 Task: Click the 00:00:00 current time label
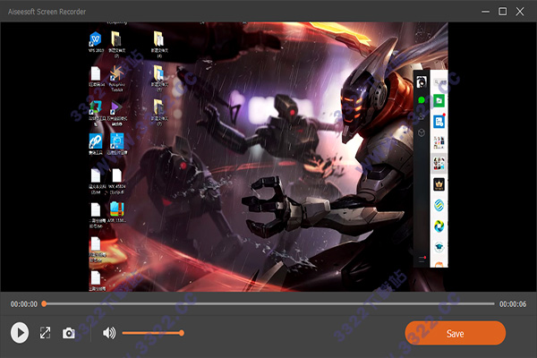click(21, 304)
